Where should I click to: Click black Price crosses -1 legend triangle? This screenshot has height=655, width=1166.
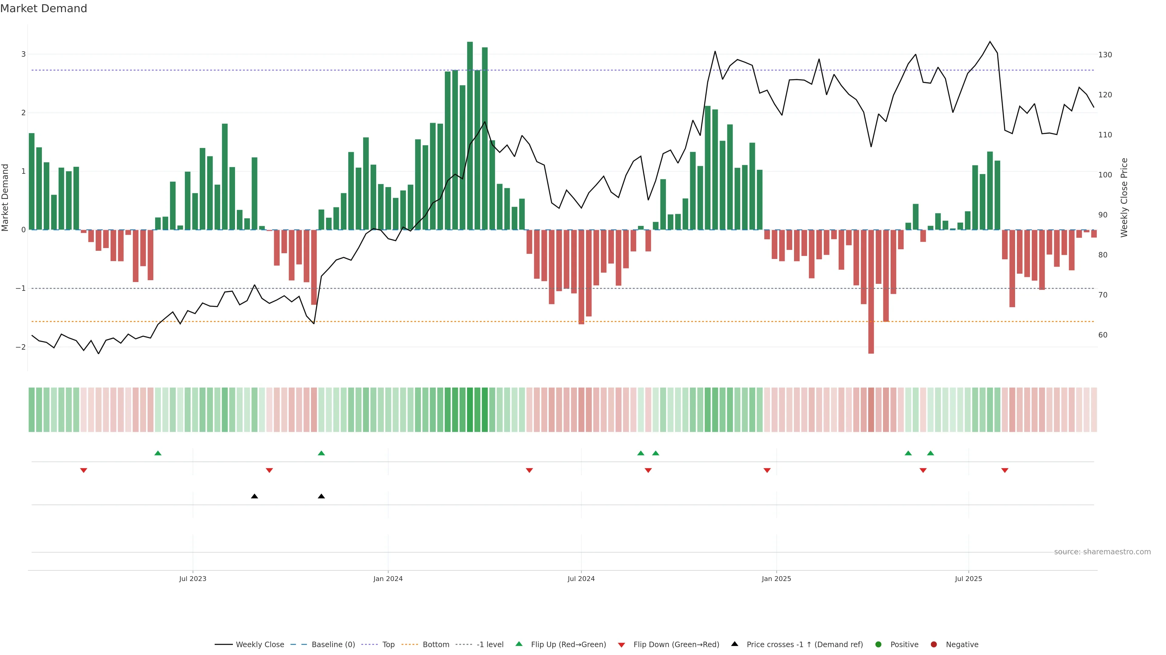click(x=735, y=644)
